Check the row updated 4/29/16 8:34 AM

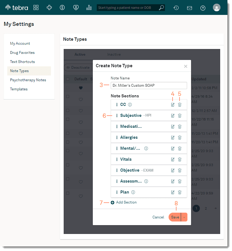coord(68,96)
